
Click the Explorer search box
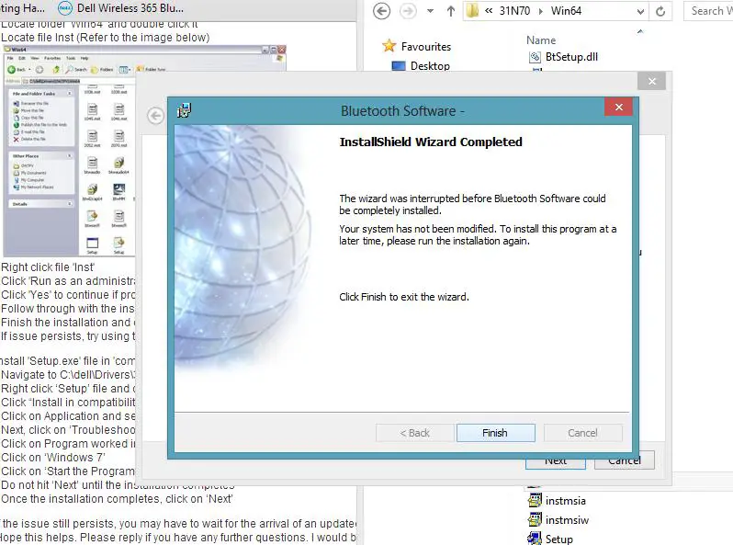(x=708, y=11)
